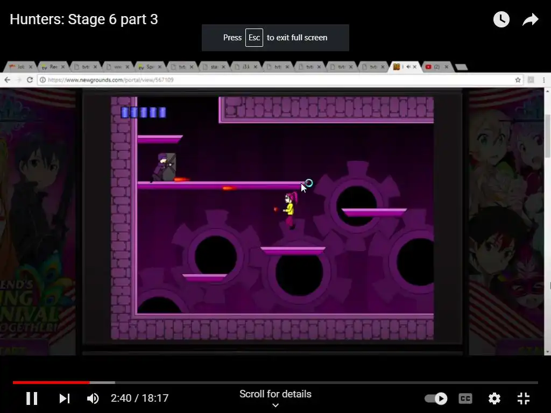551x413 pixels.
Task: Select the Rec tab in the recorded browser
Action: (53, 67)
